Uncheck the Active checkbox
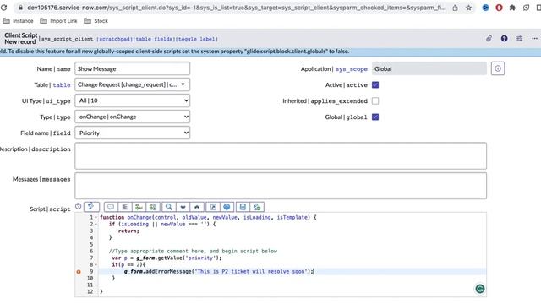Viewport: 541px width, 304px height. click(x=375, y=84)
